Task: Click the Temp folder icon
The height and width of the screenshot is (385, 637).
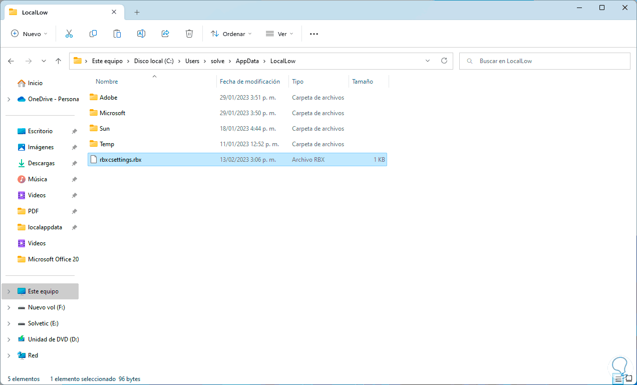Action: 93,144
